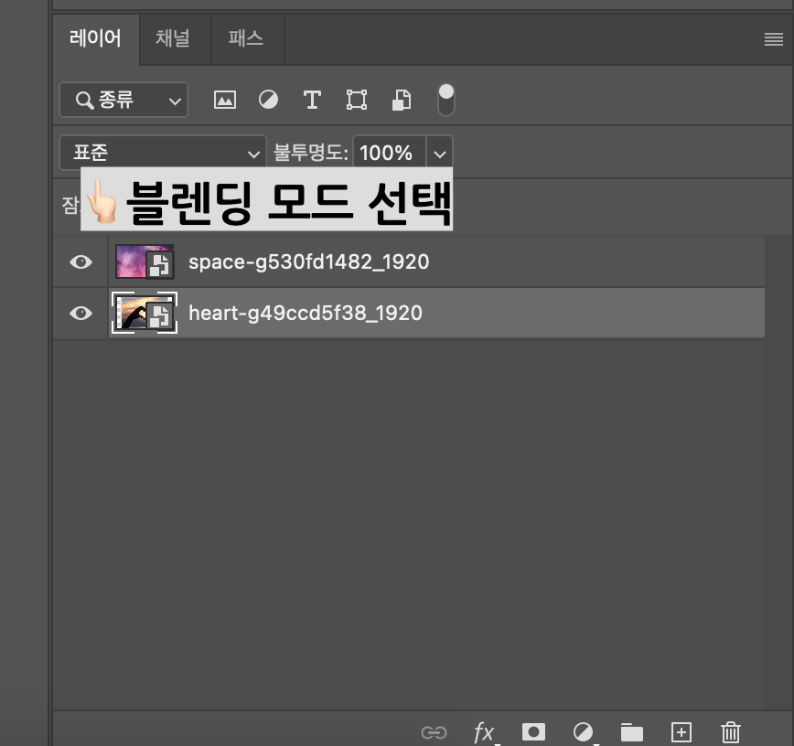794x746 pixels.
Task: Open the 불투명도 opacity dropdown arrow
Action: pos(440,153)
